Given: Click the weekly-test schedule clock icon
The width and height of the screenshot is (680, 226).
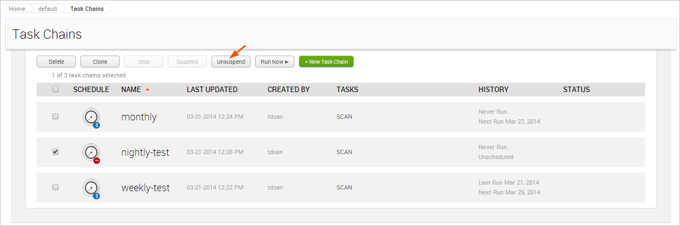Looking at the screenshot, I should 92,188.
